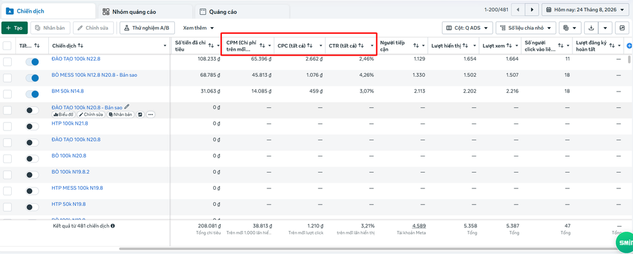633x254 pixels.
Task: Sort by Người tiếp cận arrows
Action: click(x=416, y=46)
